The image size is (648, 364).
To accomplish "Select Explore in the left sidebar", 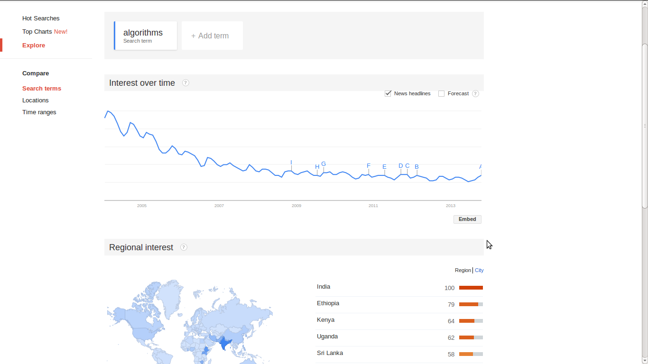I will tap(34, 45).
